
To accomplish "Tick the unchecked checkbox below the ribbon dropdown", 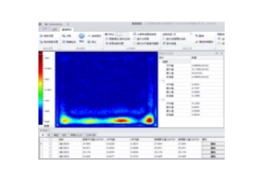I will point(164,39).
